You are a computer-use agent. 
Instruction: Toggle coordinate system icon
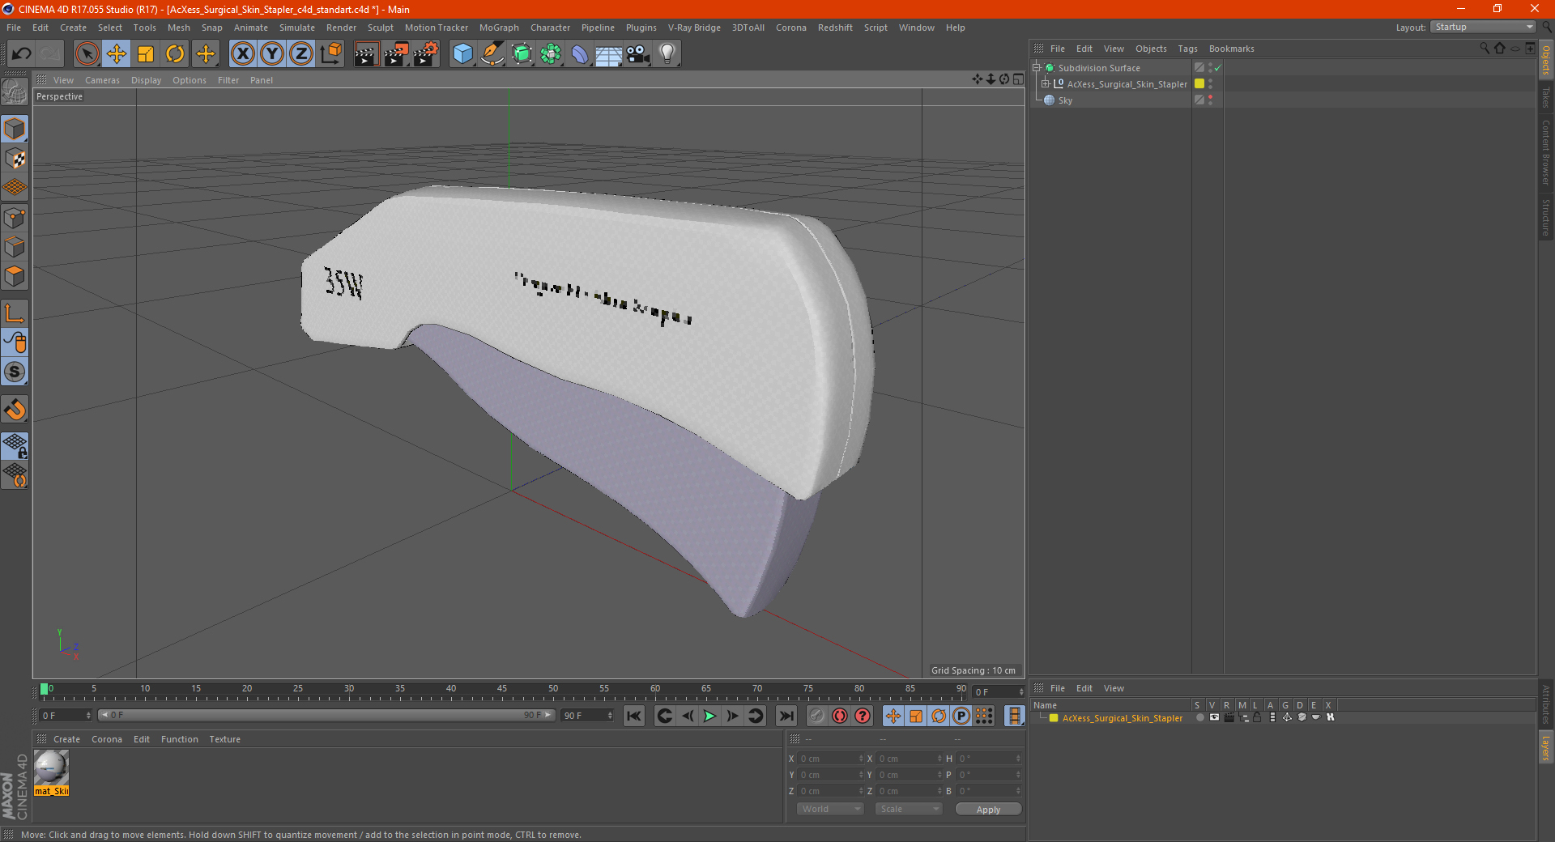pos(330,54)
